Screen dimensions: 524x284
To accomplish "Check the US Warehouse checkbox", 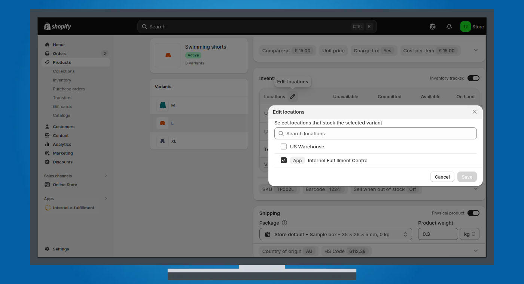I will tap(284, 147).
